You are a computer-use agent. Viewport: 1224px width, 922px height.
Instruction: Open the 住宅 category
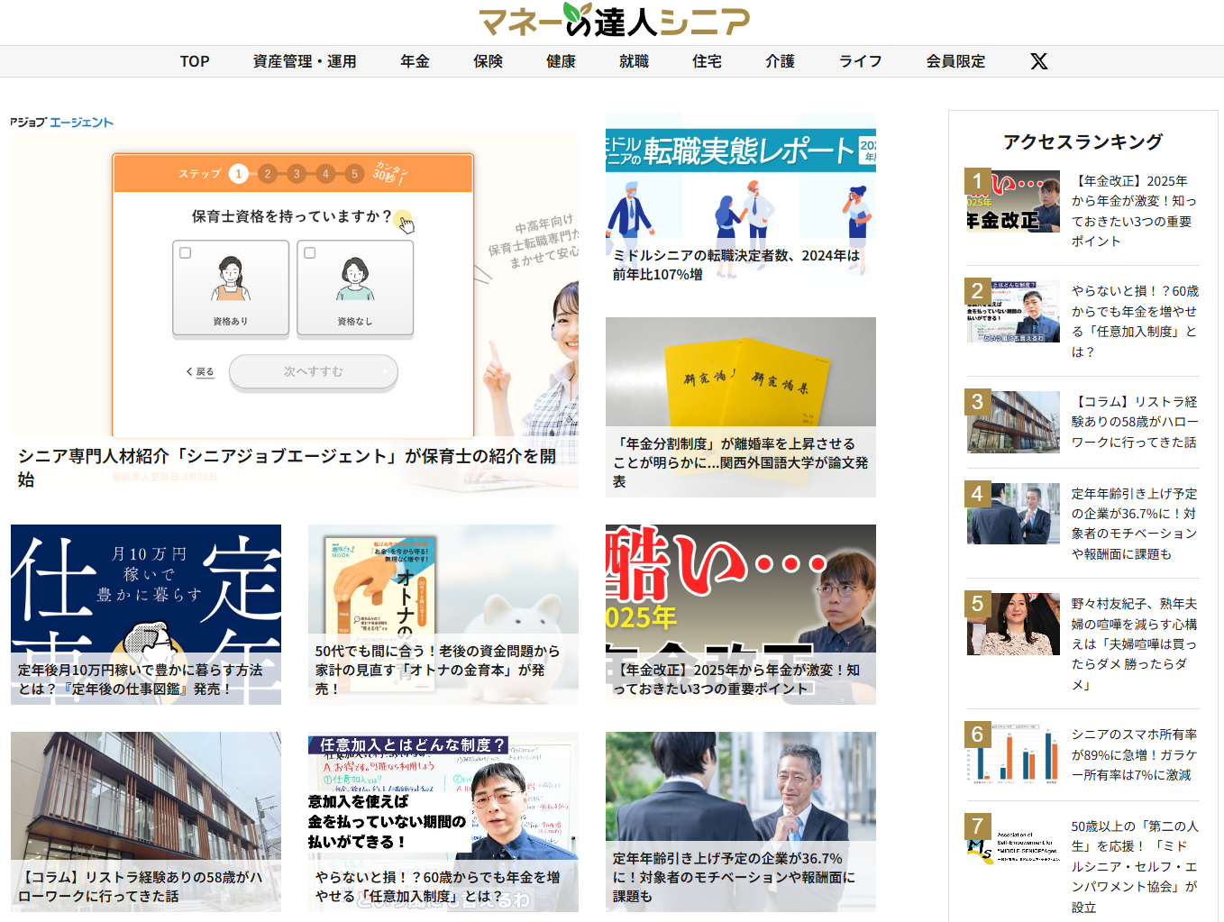(707, 61)
